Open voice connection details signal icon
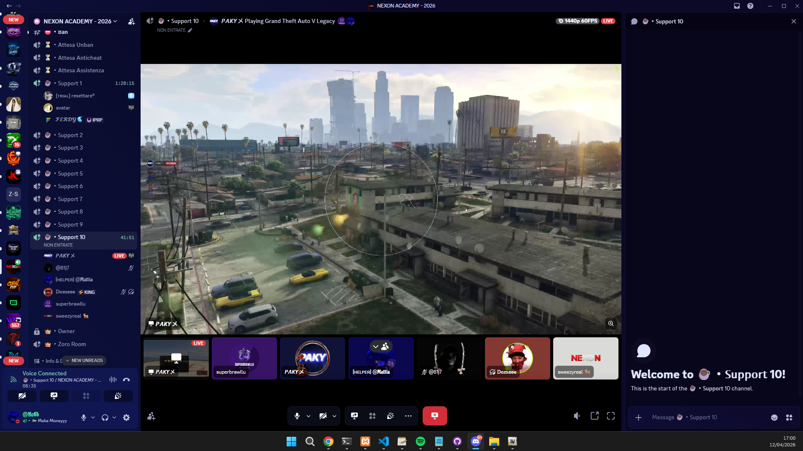Screen dimensions: 803x451 (13, 380)
